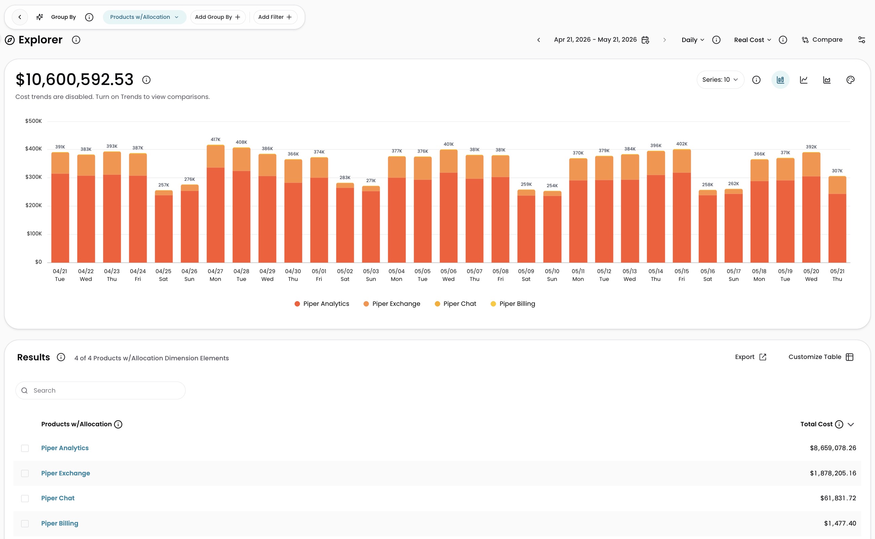The image size is (875, 539).
Task: Open the Products w/Allocation group-by dropdown
Action: [144, 17]
